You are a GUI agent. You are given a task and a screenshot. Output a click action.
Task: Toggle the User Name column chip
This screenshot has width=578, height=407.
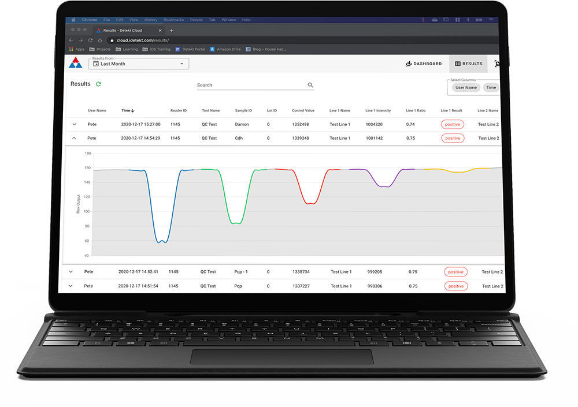(x=465, y=87)
